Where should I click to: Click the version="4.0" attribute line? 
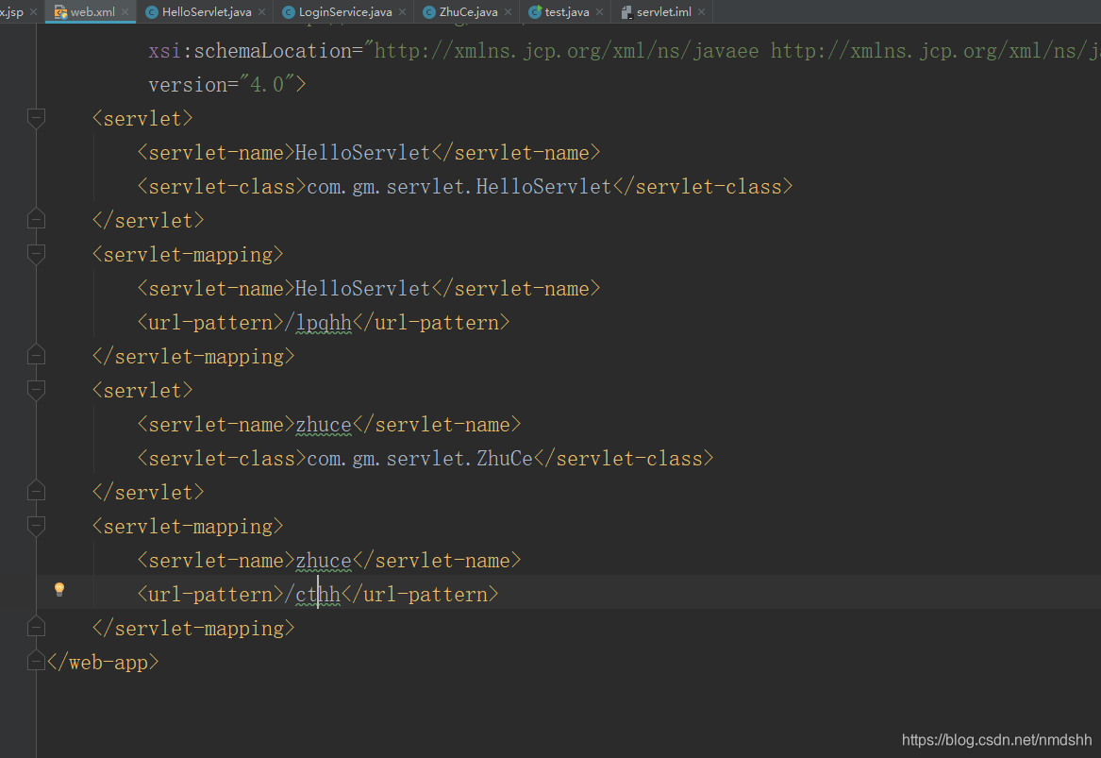point(226,84)
